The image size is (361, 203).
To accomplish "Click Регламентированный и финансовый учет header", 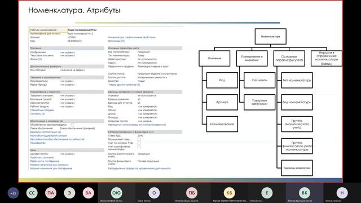I will tap(145, 132).
